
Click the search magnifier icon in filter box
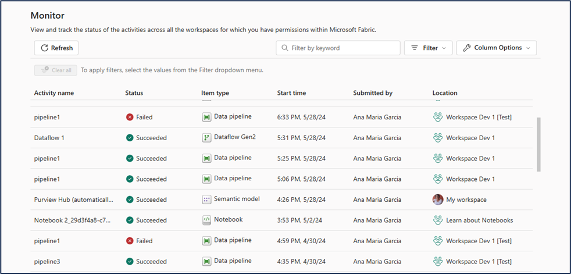click(284, 48)
